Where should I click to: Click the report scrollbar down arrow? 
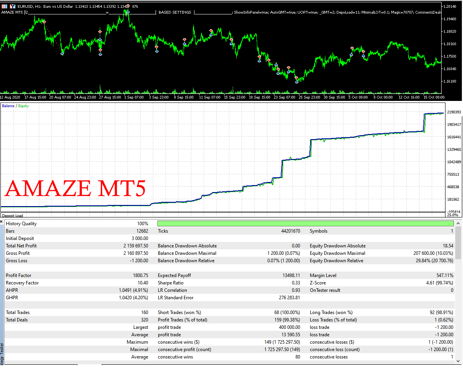point(458,361)
